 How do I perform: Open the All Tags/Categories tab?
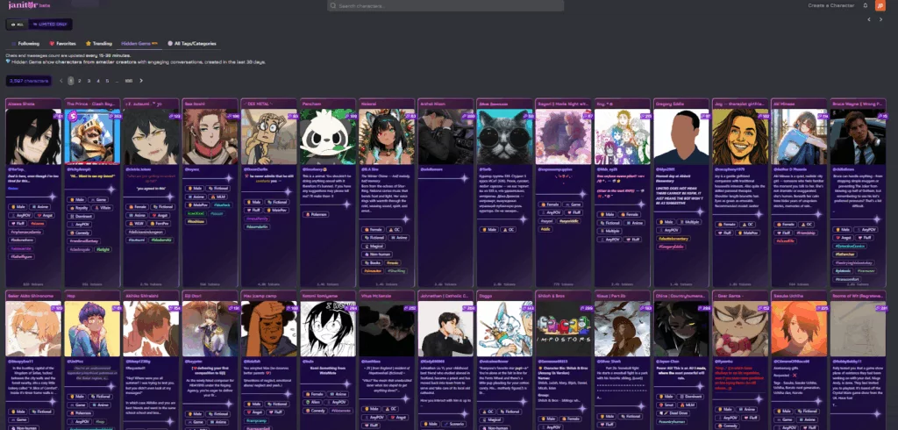point(192,44)
